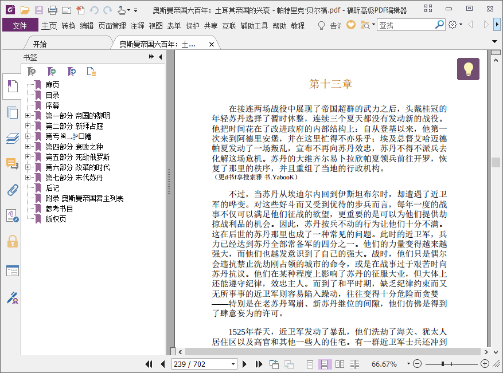Image resolution: width=503 pixels, height=373 pixels.
Task: Open the settings gear dropdown
Action: pyautogui.click(x=455, y=25)
